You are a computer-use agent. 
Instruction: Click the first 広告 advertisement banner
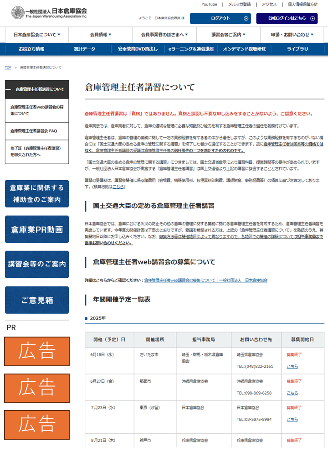(37, 351)
